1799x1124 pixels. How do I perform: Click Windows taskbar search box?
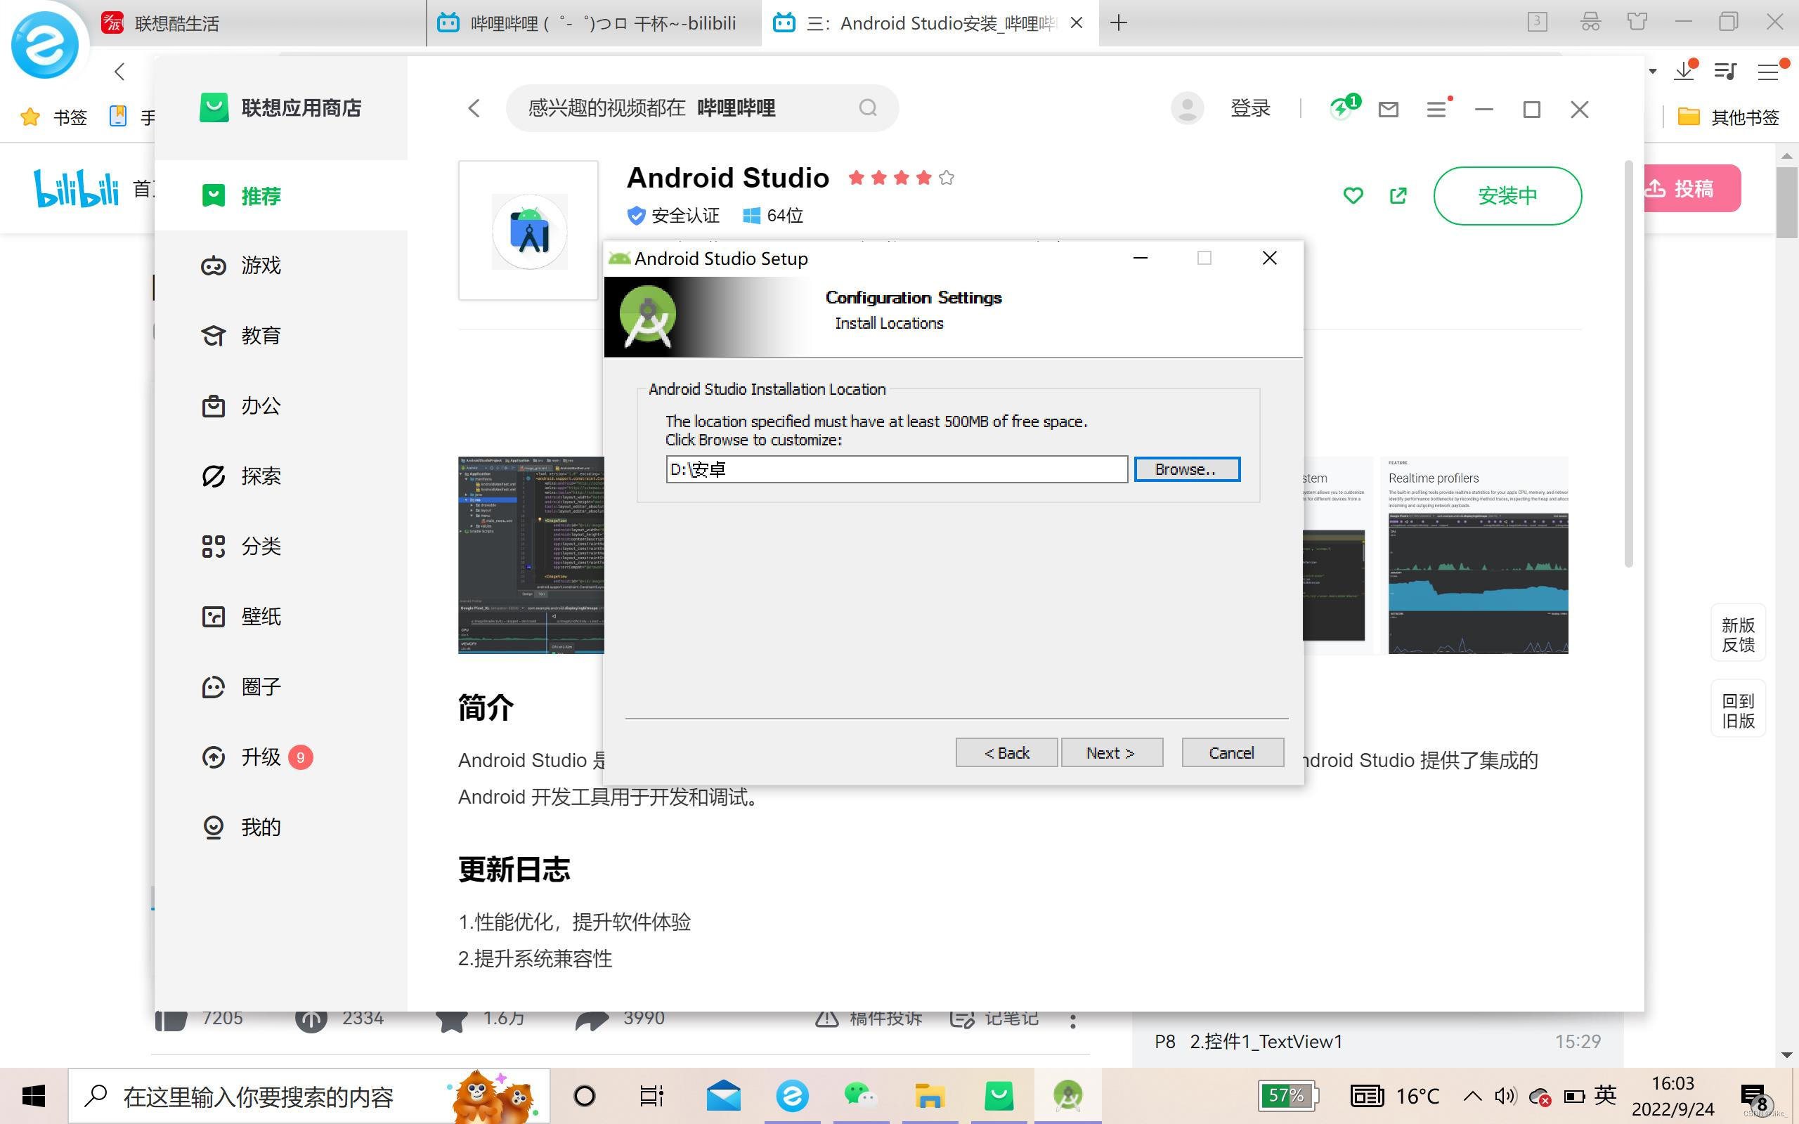tap(309, 1096)
